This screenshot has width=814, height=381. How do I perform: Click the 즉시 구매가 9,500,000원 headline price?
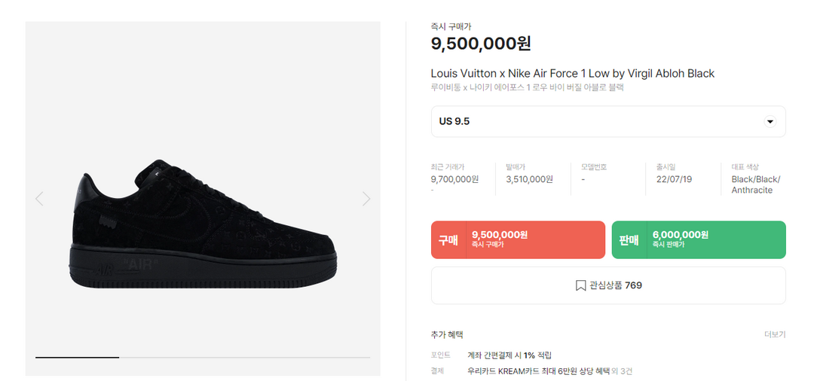click(x=480, y=44)
